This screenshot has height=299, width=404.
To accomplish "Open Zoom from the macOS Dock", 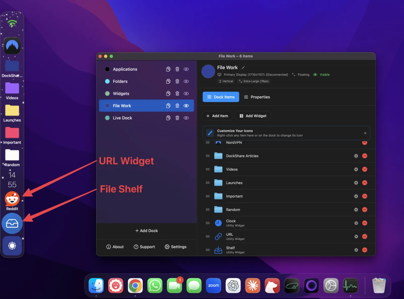I will [214, 286].
